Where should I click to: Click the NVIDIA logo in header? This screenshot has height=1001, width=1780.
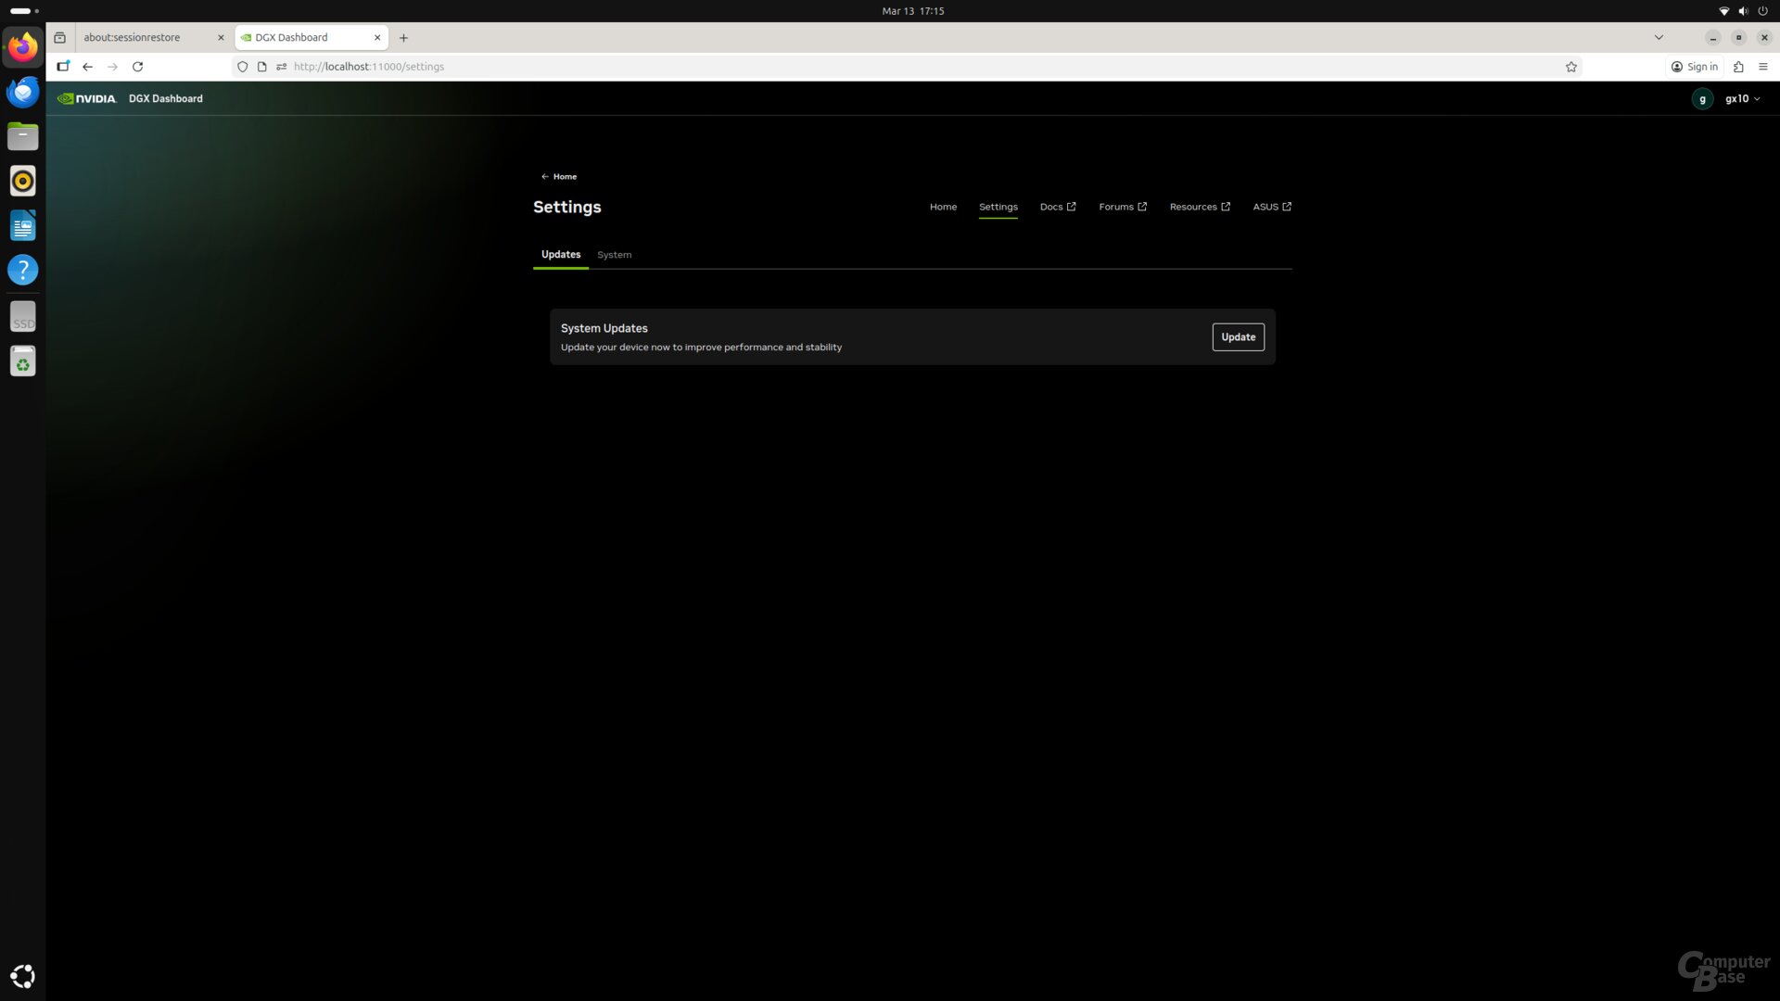tap(87, 98)
